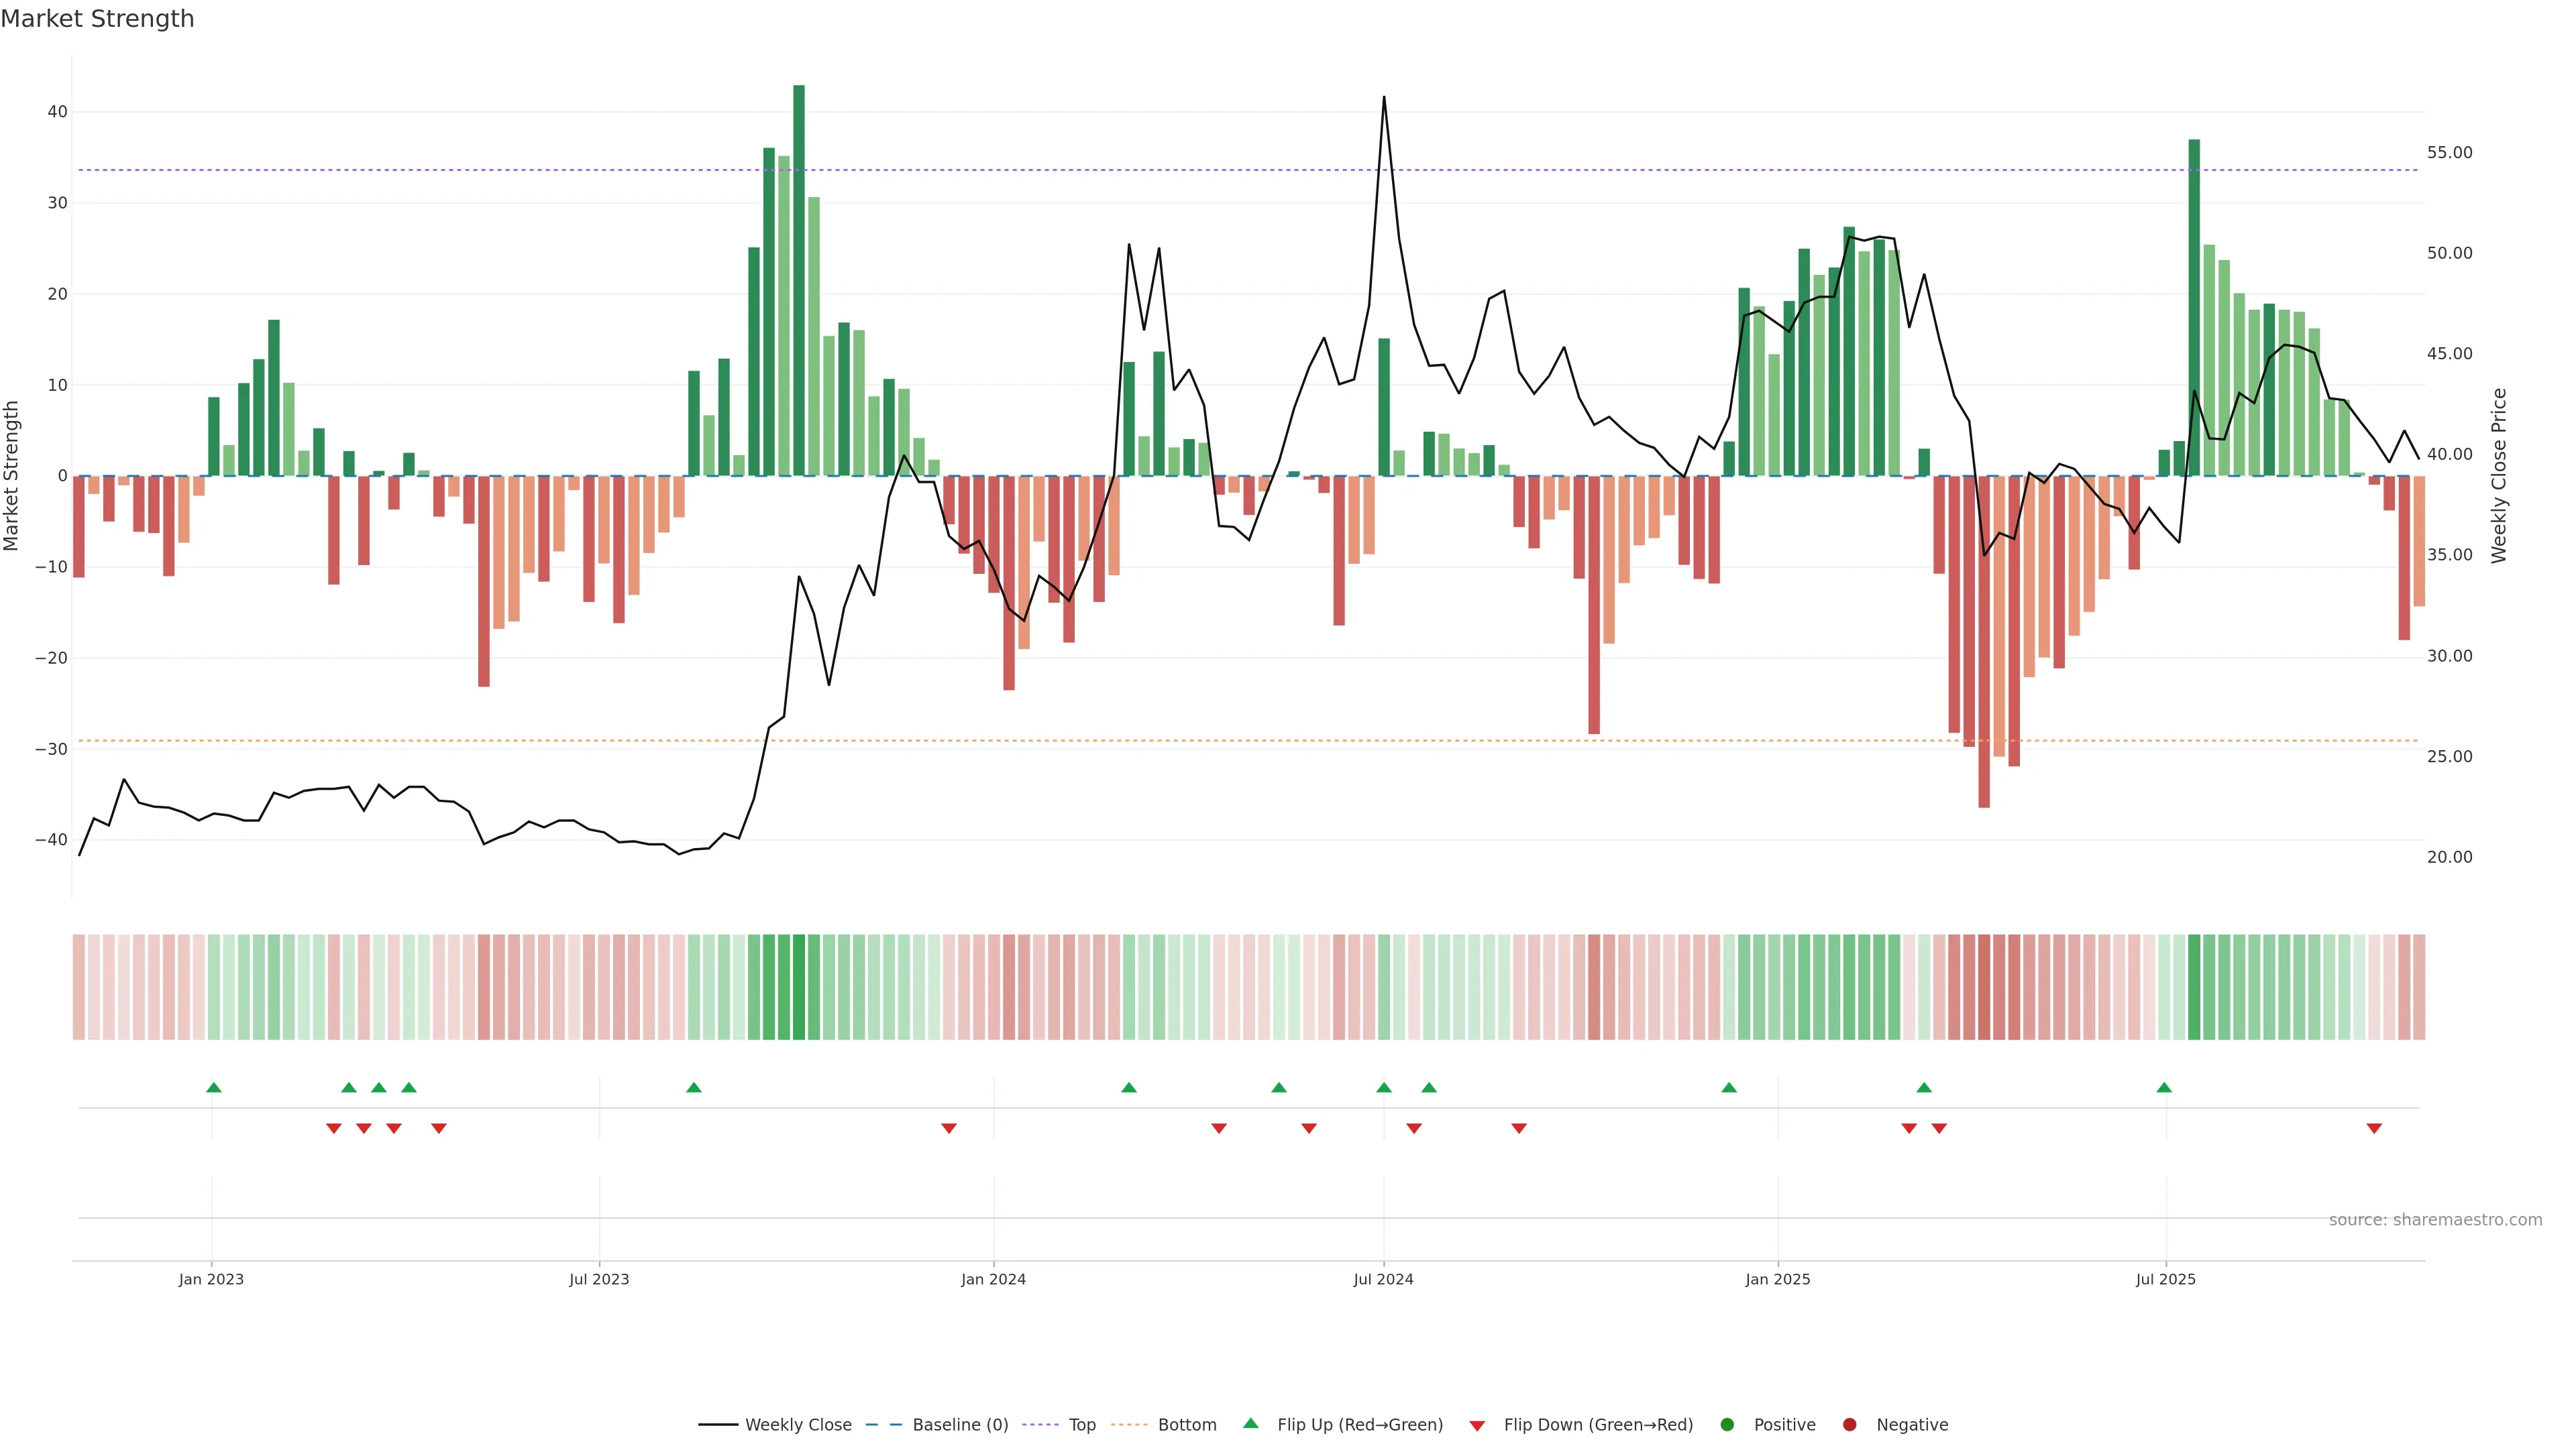Click the green Positive circle in legend
Image resolution: width=2576 pixels, height=1448 pixels.
[1727, 1424]
